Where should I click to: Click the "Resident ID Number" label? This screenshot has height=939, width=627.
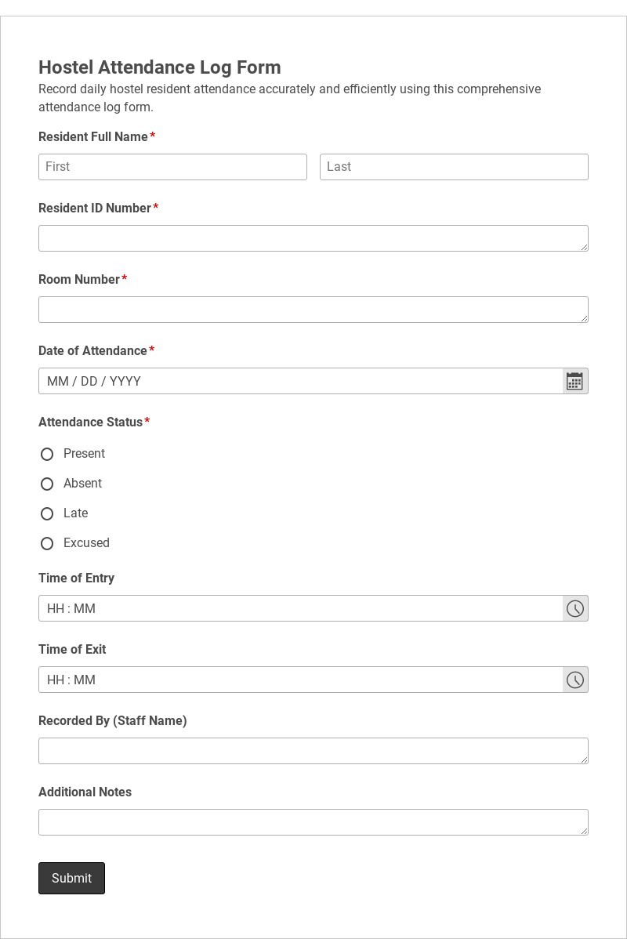[x=95, y=208]
